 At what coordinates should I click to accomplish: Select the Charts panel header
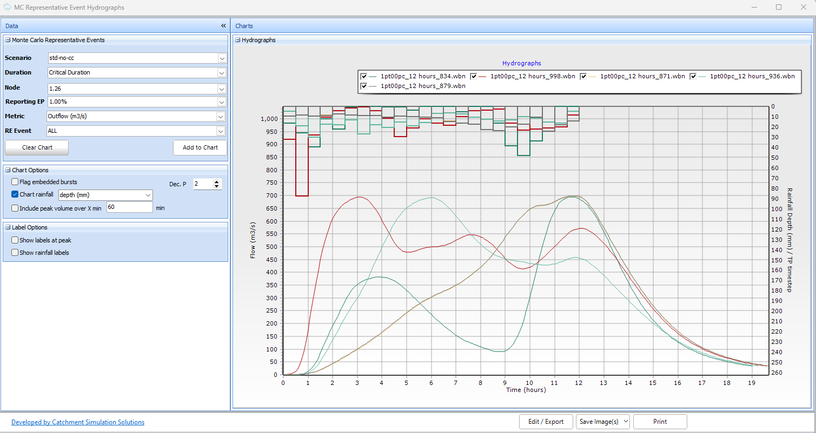pos(244,26)
